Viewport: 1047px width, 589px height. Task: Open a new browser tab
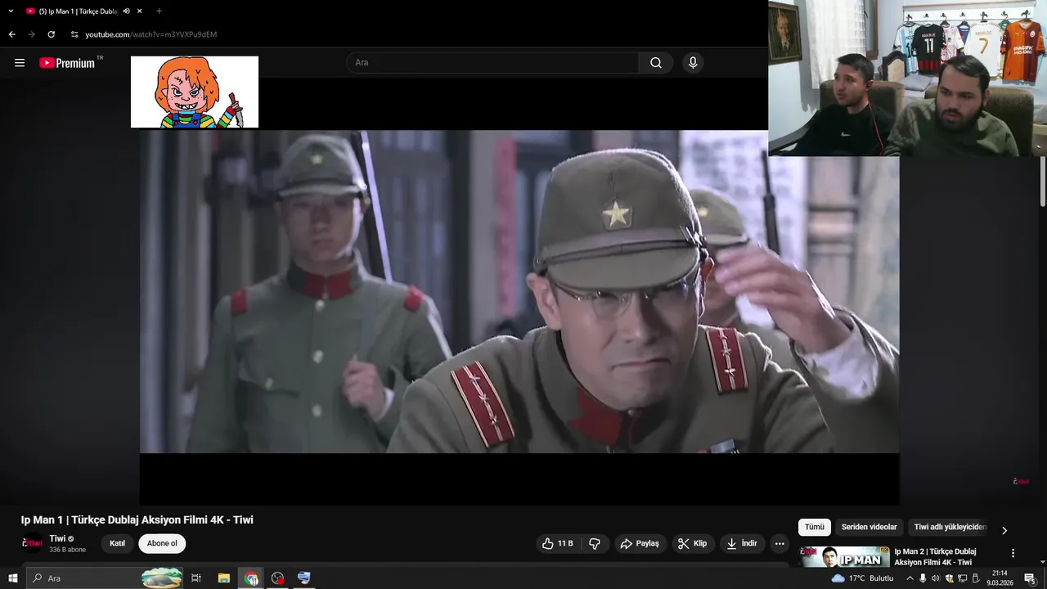[x=159, y=11]
